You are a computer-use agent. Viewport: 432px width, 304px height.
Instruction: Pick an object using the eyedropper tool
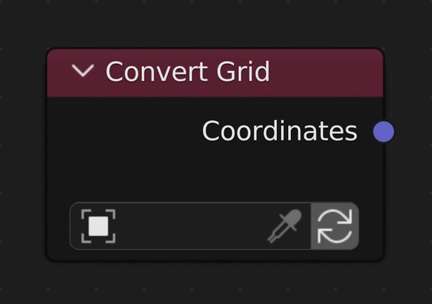[x=284, y=226]
